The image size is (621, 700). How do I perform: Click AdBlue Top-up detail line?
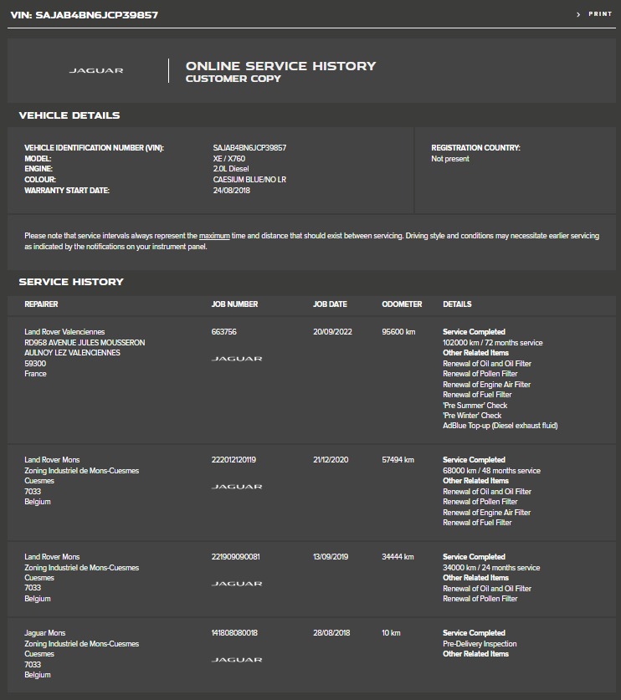tap(500, 426)
